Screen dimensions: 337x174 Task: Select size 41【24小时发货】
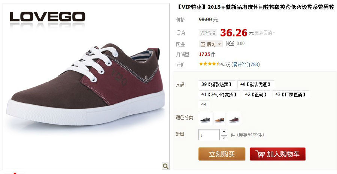click(x=219, y=94)
